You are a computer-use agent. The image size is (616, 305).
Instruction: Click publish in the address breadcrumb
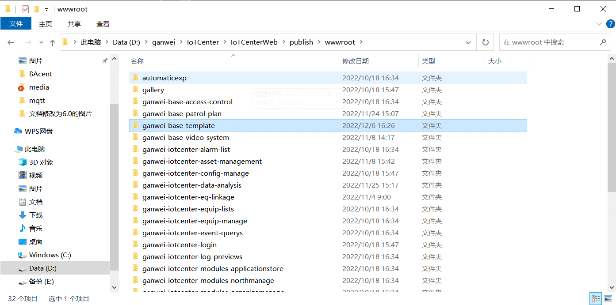tap(301, 42)
